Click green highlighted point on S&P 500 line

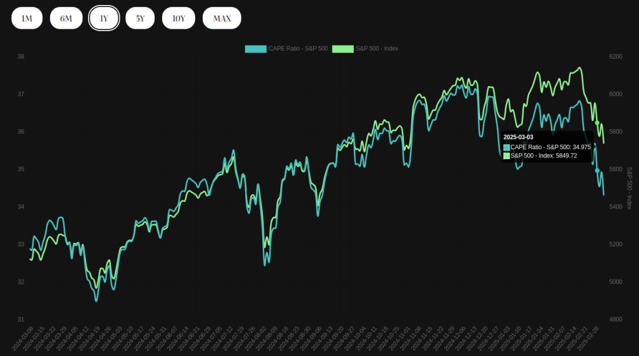click(597, 123)
